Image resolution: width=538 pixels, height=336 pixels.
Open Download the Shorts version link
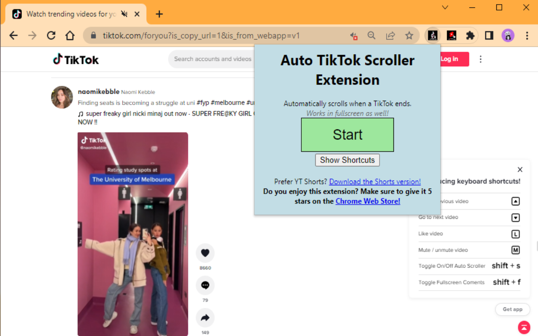(375, 182)
